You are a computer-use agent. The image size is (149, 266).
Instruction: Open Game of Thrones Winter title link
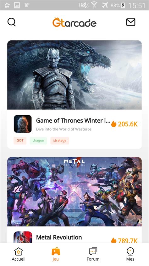pos(73,121)
